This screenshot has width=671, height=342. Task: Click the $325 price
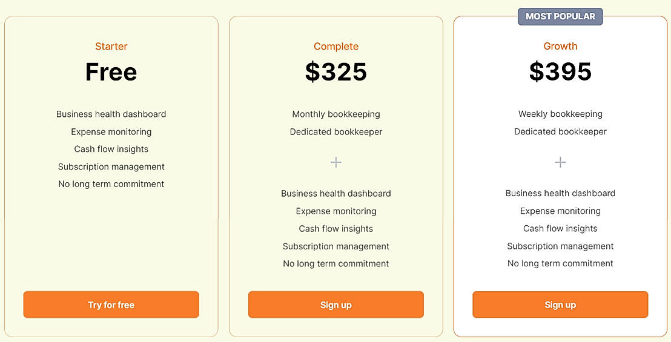tap(336, 72)
